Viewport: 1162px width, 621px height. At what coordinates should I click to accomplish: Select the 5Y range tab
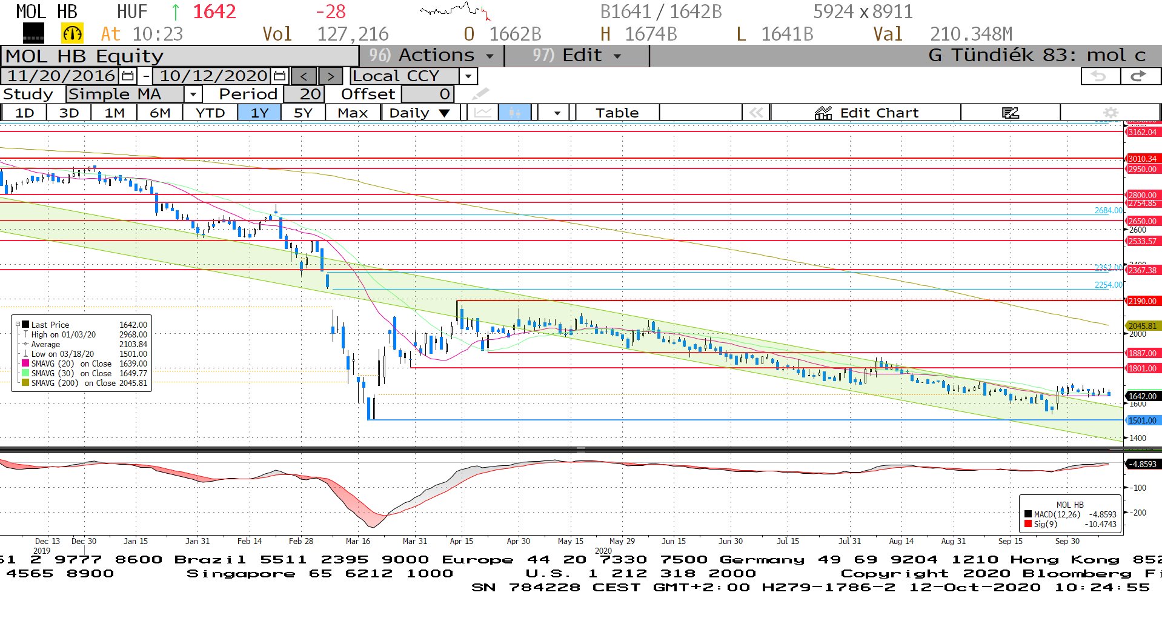[x=303, y=113]
